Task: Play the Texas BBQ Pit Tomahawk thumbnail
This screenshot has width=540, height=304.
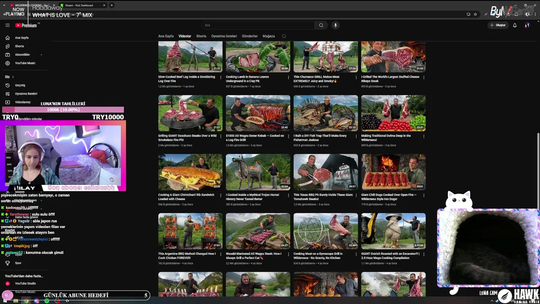Action: tap(326, 172)
